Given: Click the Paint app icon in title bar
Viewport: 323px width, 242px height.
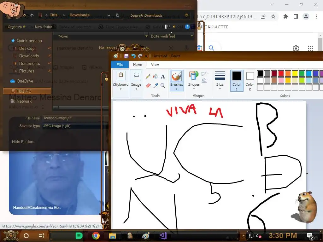Looking at the screenshot, I should tap(116, 56).
